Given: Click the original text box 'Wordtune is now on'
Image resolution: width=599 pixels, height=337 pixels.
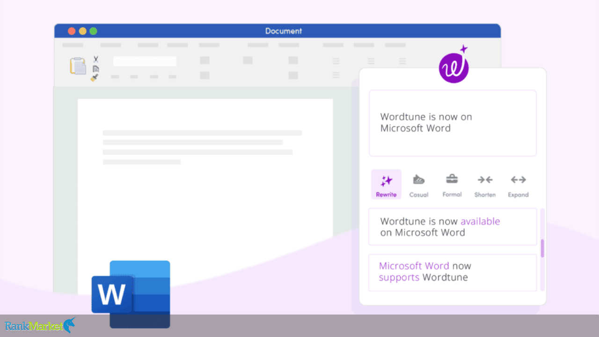Looking at the screenshot, I should (453, 123).
